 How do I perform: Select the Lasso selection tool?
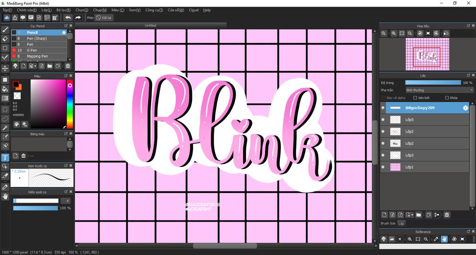coord(5,118)
